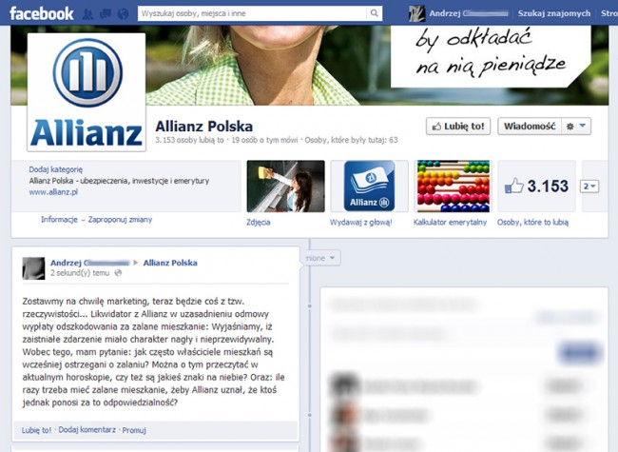Click the Informacje link

[x=59, y=219]
